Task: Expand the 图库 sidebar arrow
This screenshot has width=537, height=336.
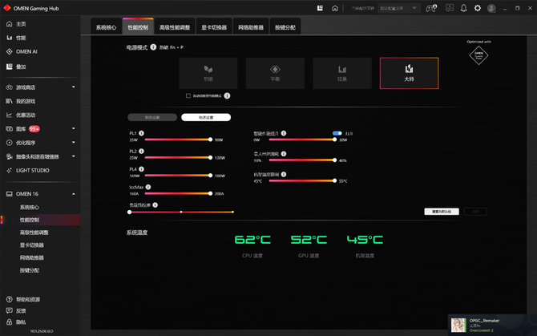Action: [73, 128]
